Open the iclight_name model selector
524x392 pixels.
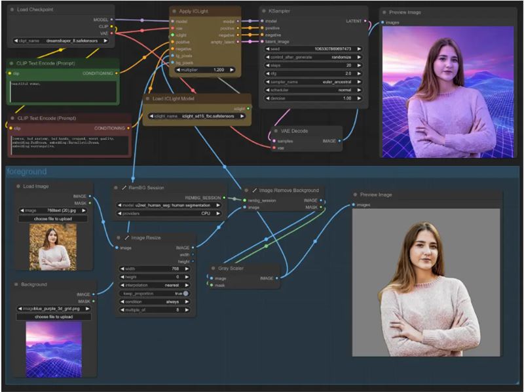197,116
